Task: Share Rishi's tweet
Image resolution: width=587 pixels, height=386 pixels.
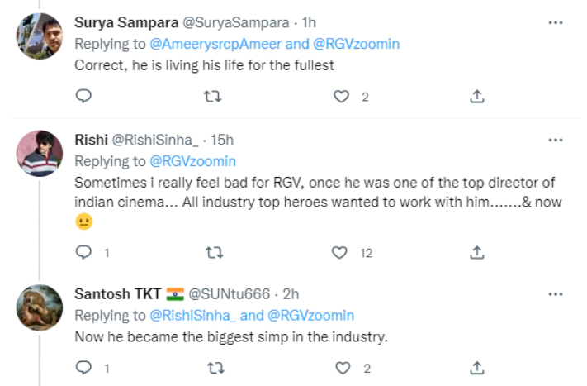Action: (x=476, y=252)
